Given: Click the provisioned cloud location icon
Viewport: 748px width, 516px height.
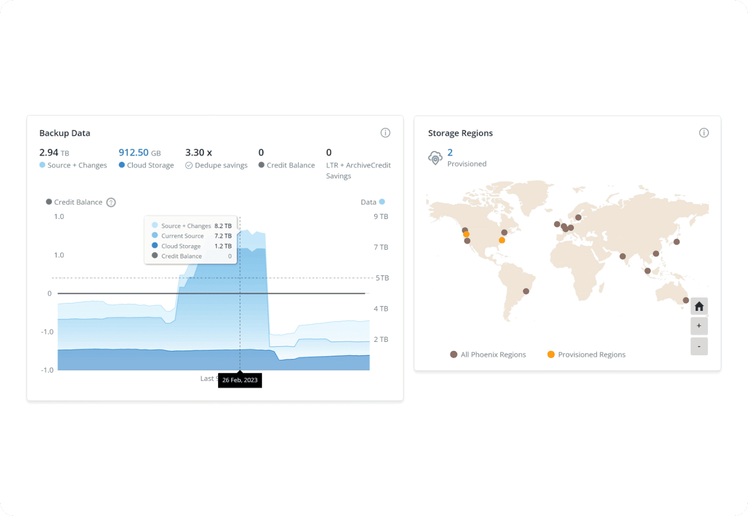Looking at the screenshot, I should click(x=435, y=158).
